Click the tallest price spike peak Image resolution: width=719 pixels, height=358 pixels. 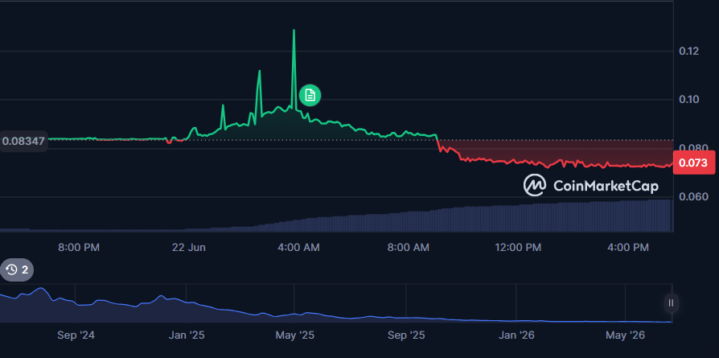point(294,31)
